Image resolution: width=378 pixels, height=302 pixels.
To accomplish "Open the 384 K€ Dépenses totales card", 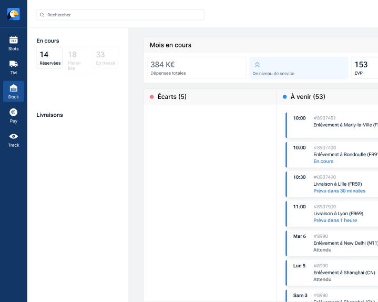I will point(197,68).
